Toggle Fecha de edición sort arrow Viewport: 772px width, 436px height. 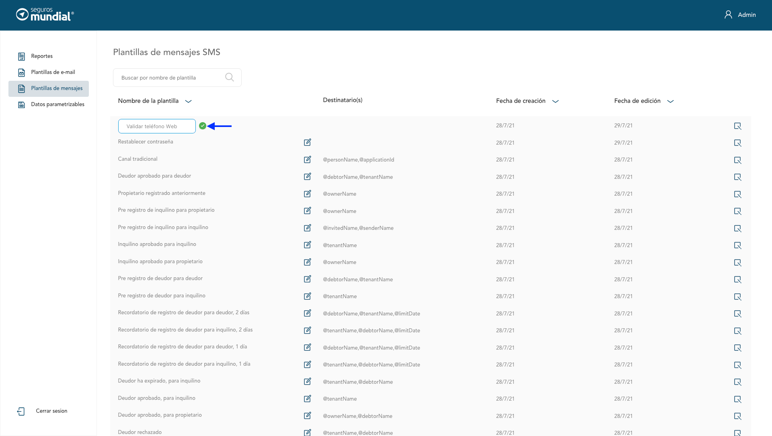(x=670, y=101)
